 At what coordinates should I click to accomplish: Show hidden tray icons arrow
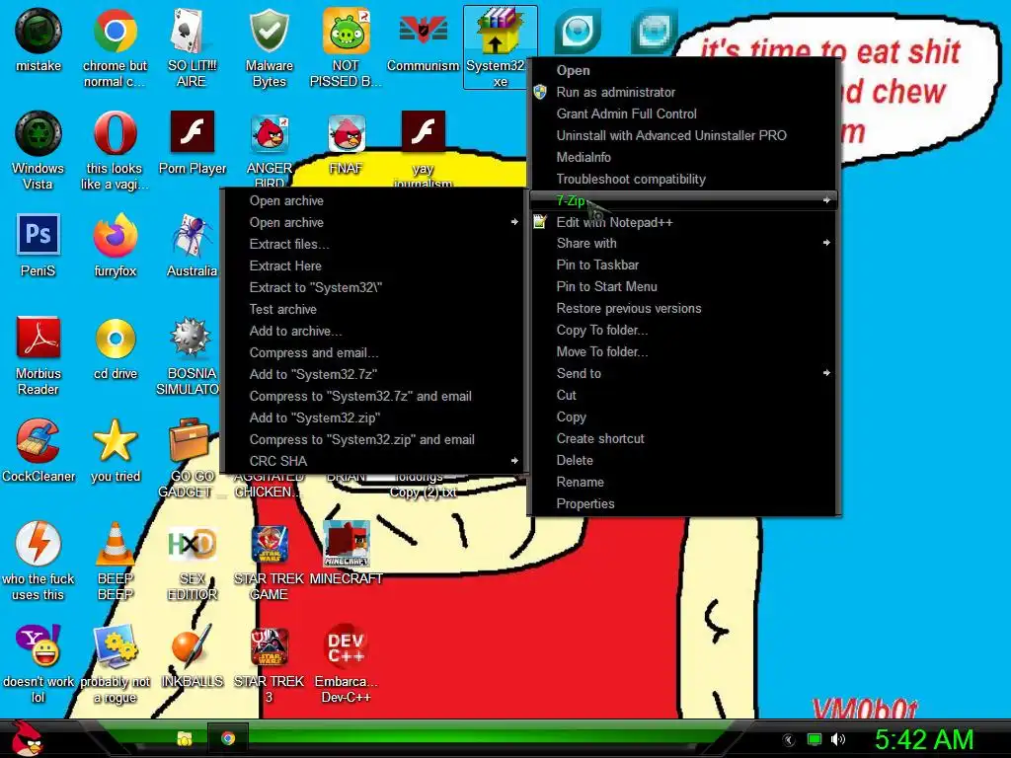pyautogui.click(x=789, y=739)
